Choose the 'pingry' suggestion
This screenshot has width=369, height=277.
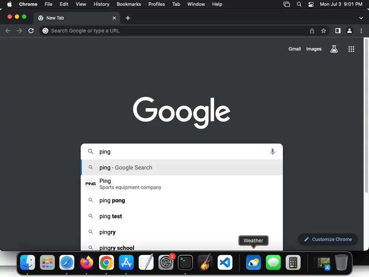point(182,232)
